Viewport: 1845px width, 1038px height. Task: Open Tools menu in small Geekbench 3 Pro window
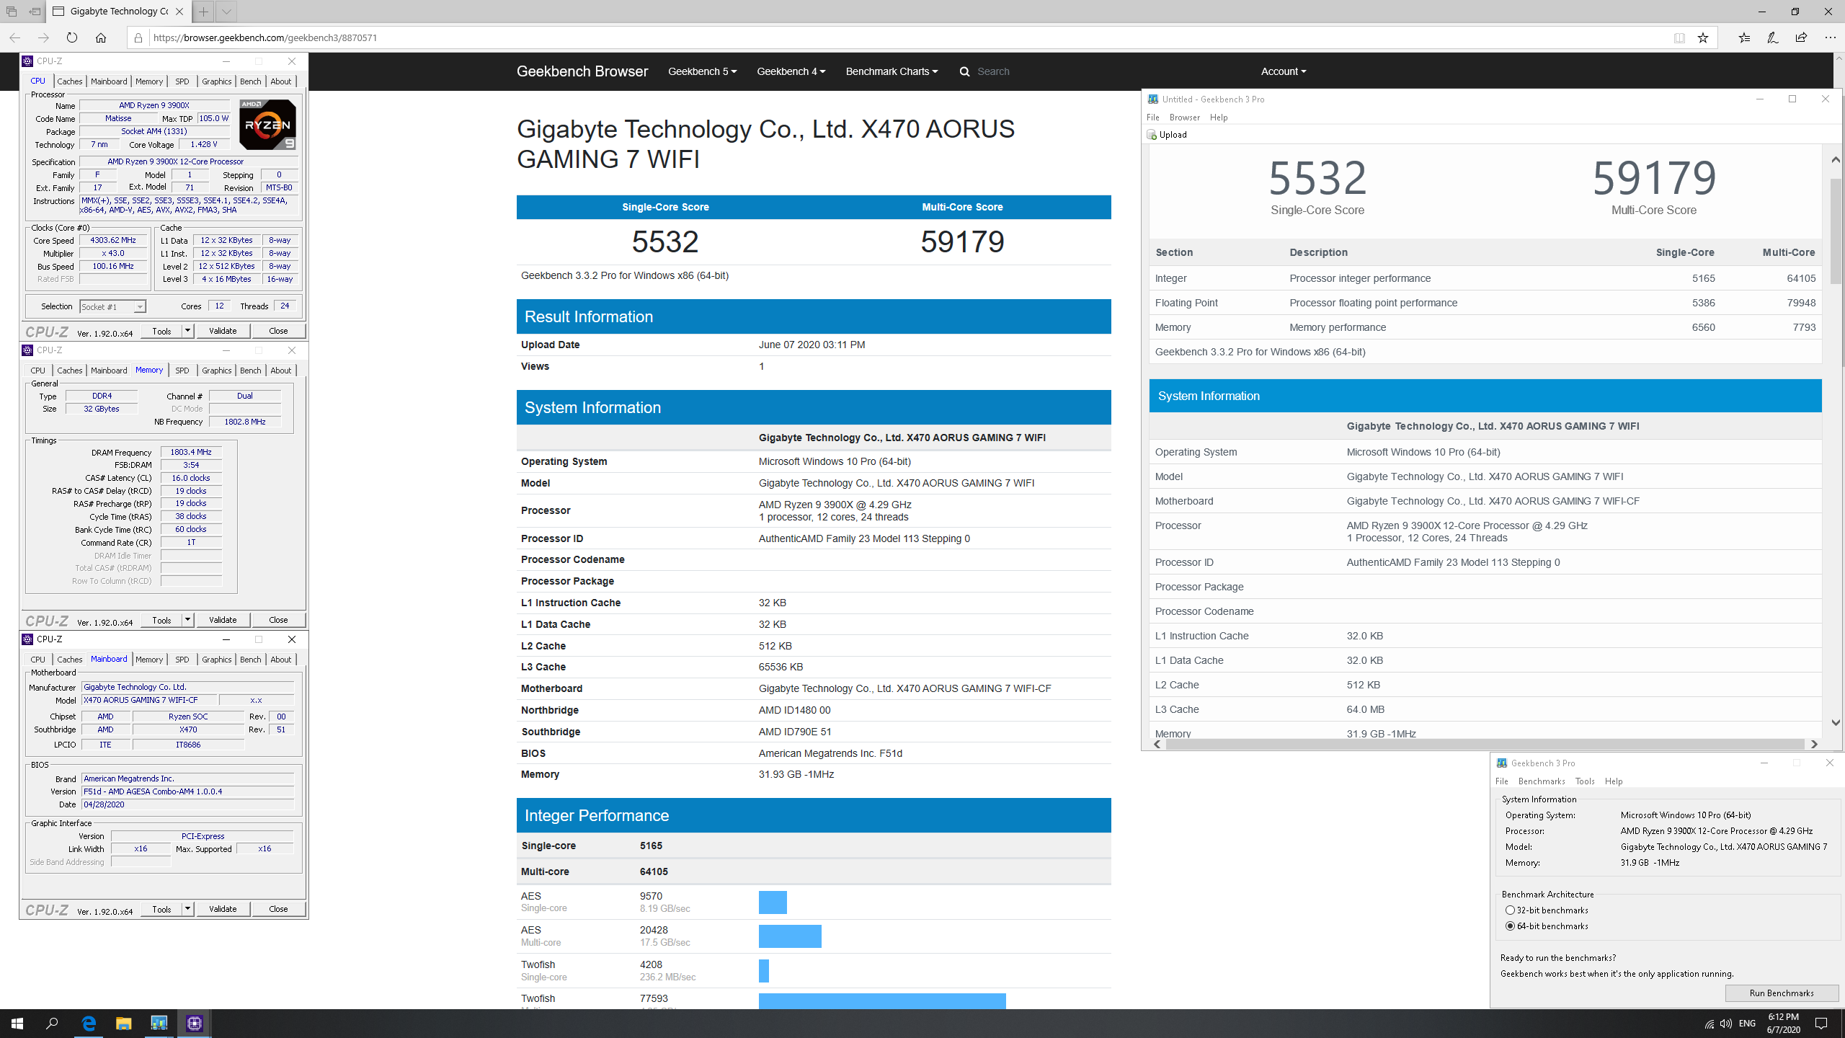click(x=1585, y=781)
